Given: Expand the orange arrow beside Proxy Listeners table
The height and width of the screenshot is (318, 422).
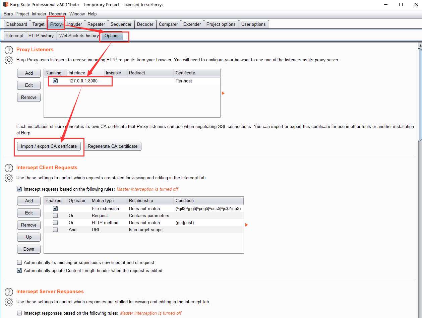Looking at the screenshot, I should (223, 93).
